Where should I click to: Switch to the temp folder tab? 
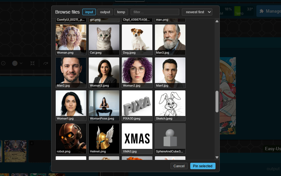coord(121,12)
